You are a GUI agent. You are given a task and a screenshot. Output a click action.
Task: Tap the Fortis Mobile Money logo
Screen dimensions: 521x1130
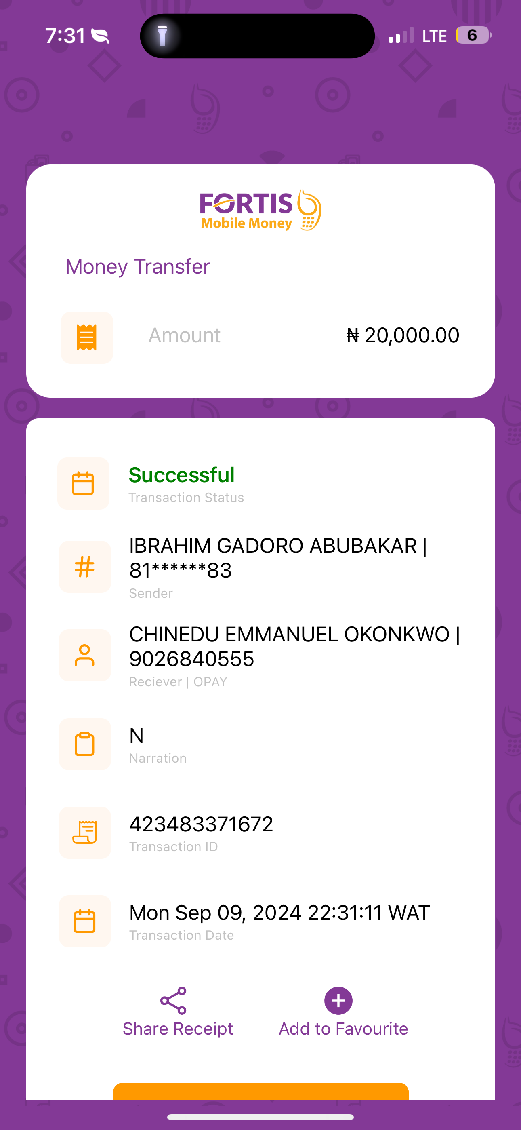coord(260,210)
